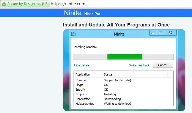Cancel the installation with Cancel button
This screenshot has width=192, height=113.
[x=163, y=65]
